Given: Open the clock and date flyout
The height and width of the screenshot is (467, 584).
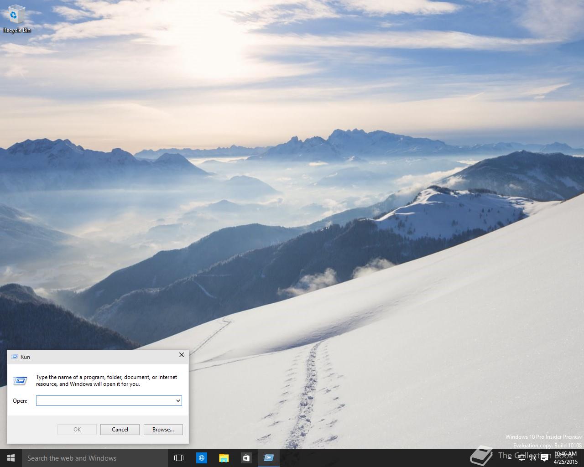Looking at the screenshot, I should tap(566, 458).
